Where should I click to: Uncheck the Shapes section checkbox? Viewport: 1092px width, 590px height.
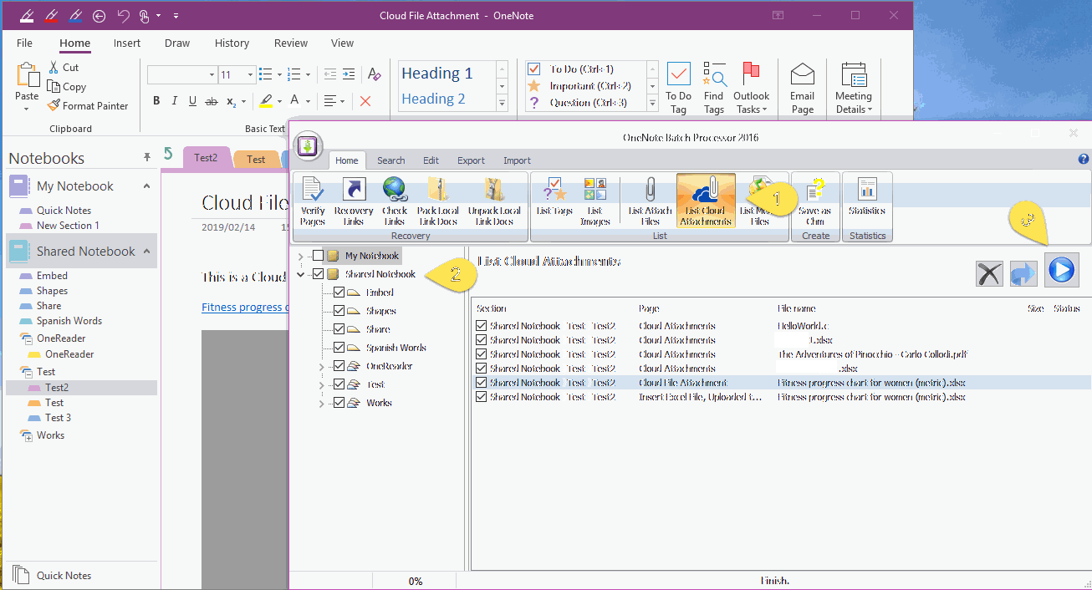coord(339,311)
